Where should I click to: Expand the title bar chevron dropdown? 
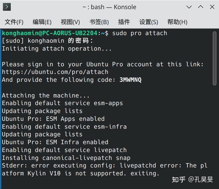click(x=189, y=7)
